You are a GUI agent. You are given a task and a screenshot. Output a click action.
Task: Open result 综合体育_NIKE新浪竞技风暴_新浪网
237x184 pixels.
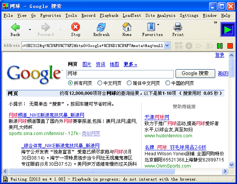(x=60, y=146)
